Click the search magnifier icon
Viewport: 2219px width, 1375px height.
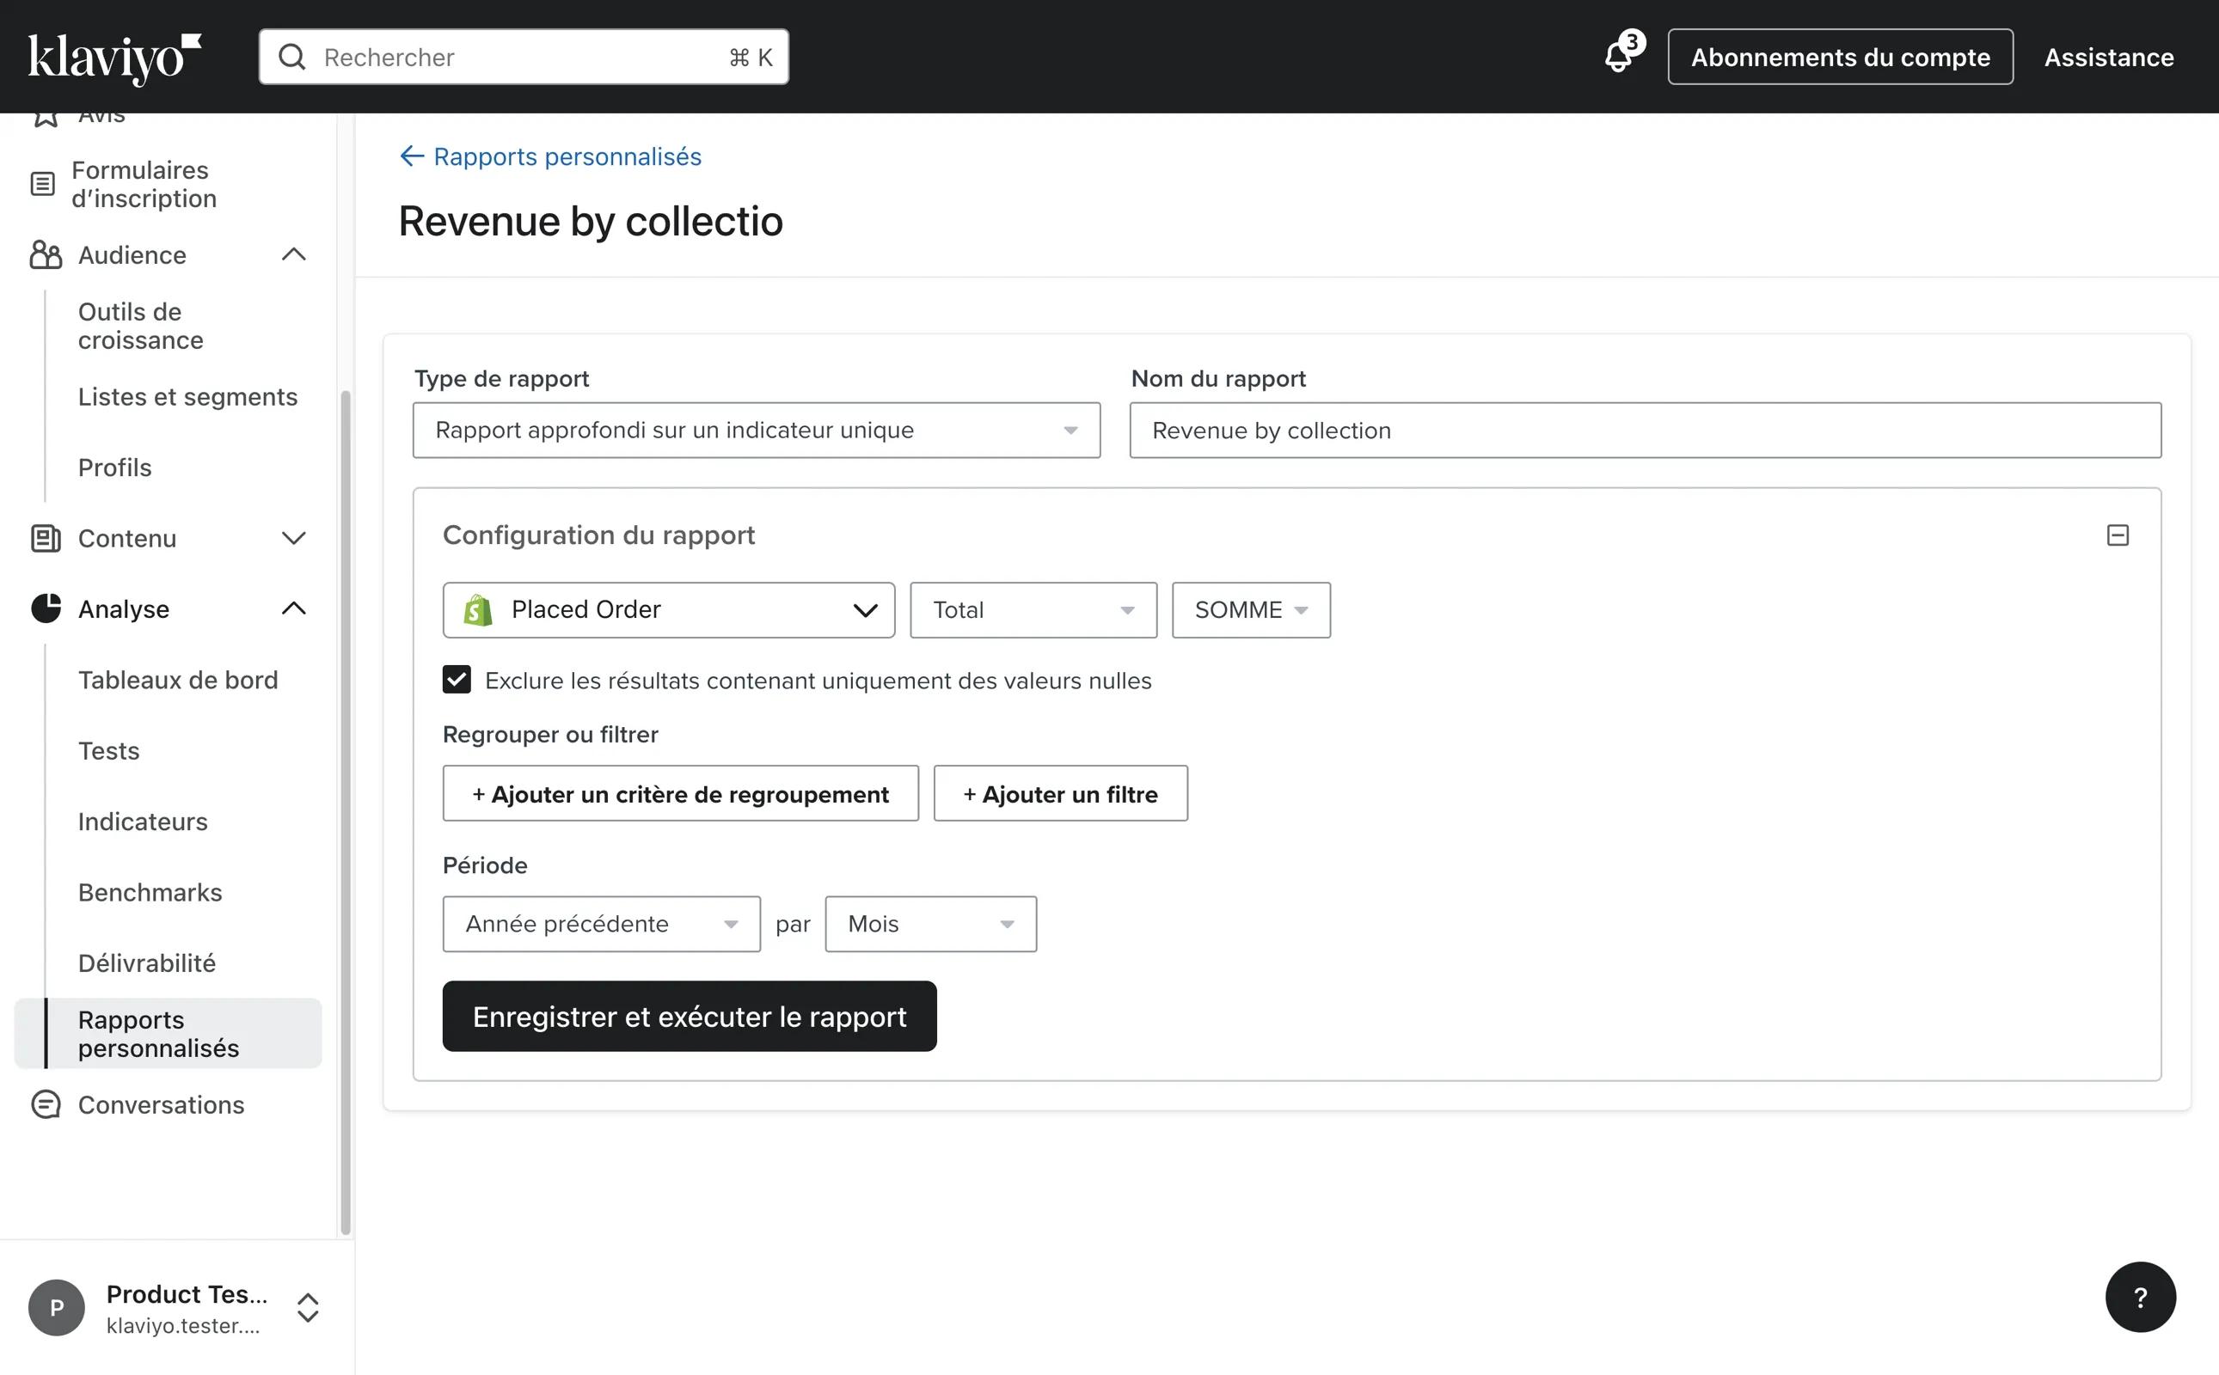pos(292,58)
